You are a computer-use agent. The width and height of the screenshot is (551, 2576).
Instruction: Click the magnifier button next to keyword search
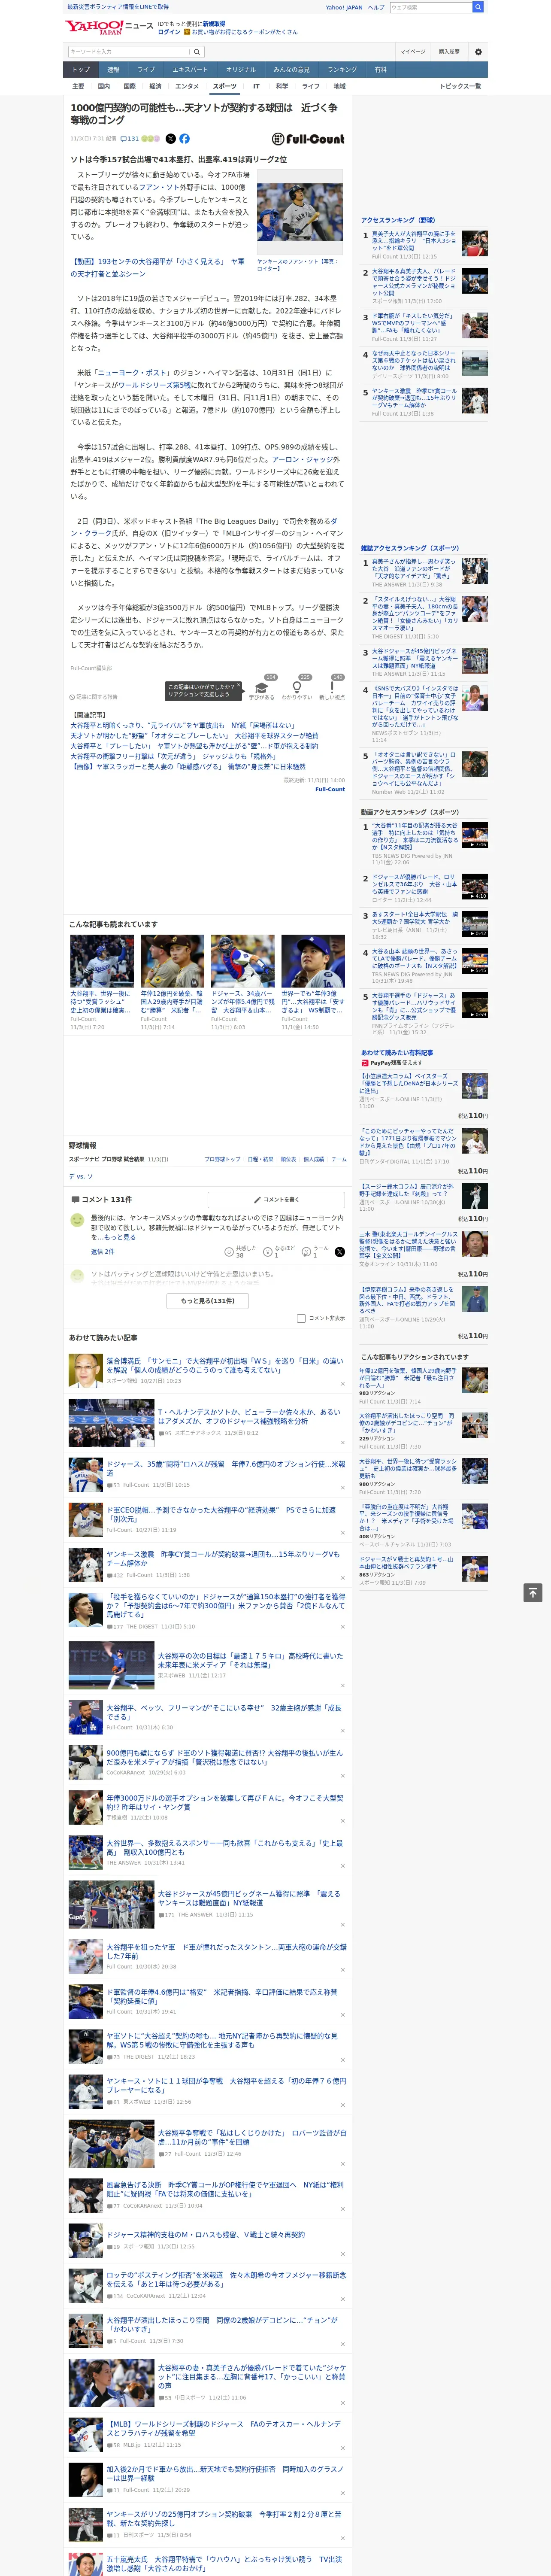[197, 52]
